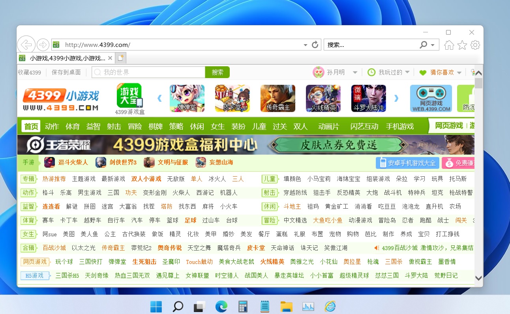The image size is (510, 314).
Task: Expand the 猜你喜欢 dropdown arrow
Action: tap(459, 73)
